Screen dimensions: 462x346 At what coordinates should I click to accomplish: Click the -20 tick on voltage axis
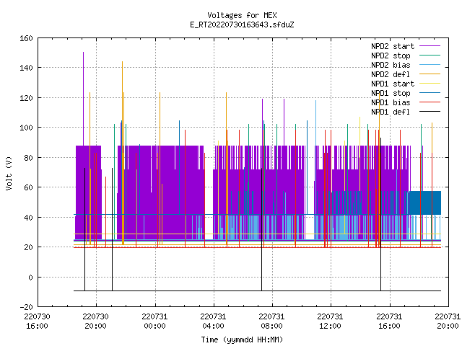click(26, 307)
